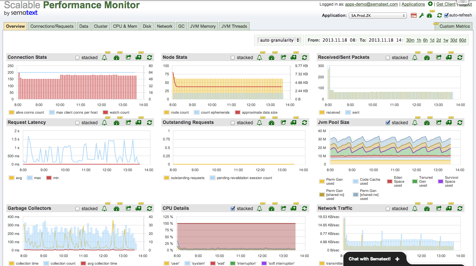Click the bell icon for Outstanding Requests
This screenshot has height=266, width=476.
click(259, 123)
